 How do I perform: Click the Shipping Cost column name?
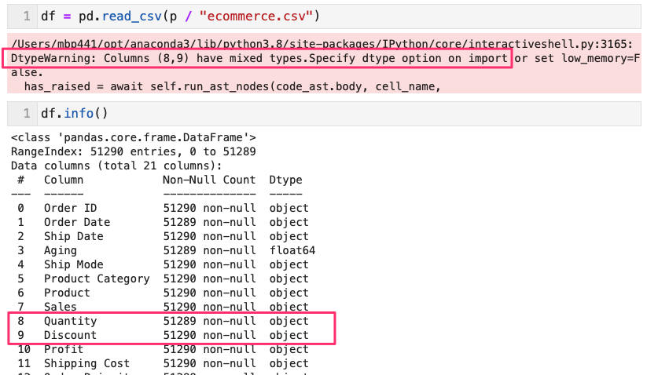(x=86, y=363)
